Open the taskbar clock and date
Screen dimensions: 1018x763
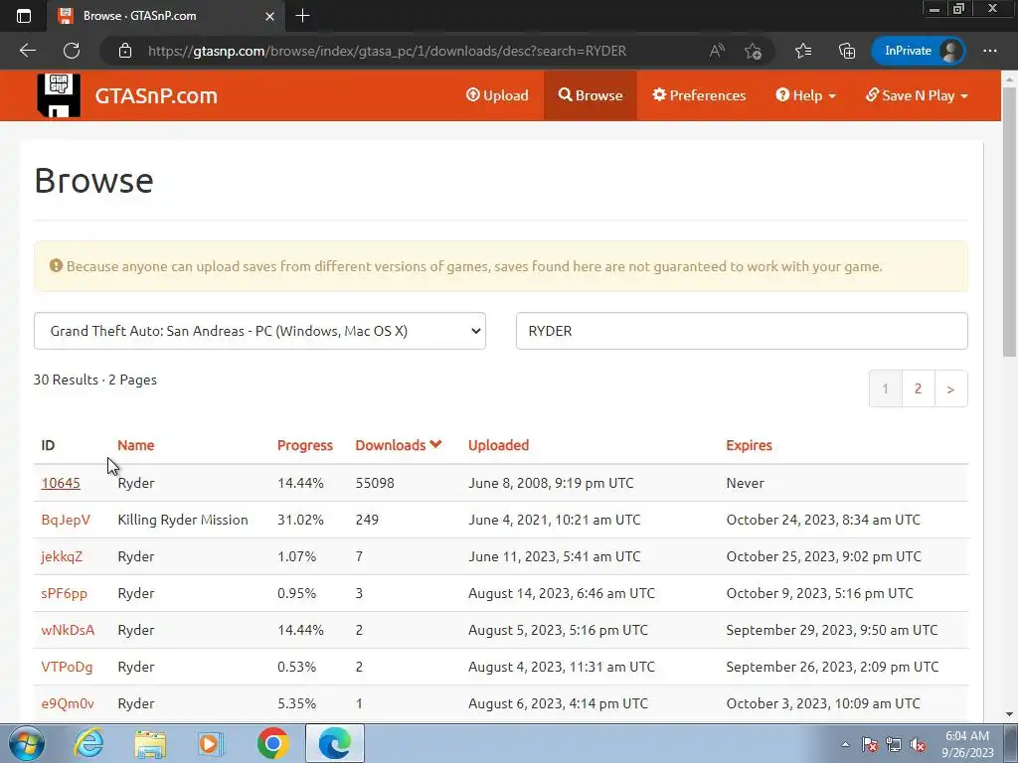click(967, 744)
